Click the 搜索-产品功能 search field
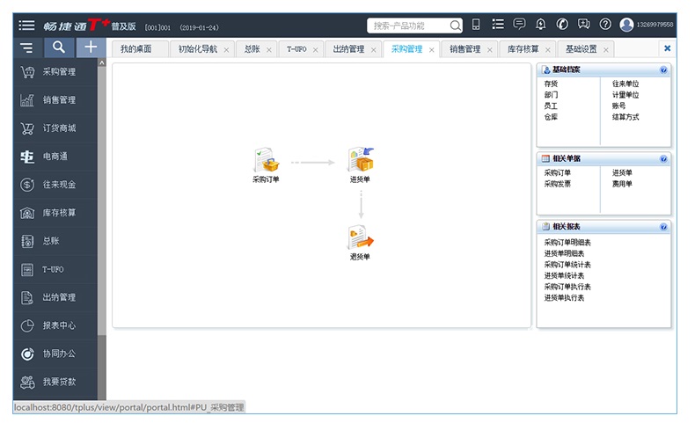 409,26
